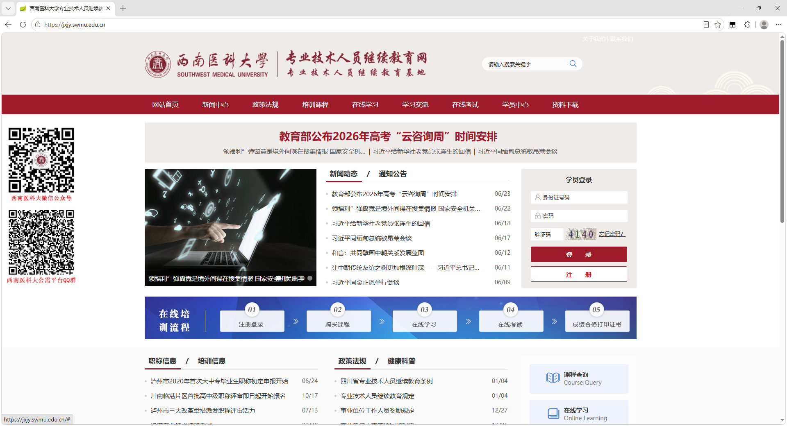Screen dimensions: 787x426
Task: Click browser back arrow
Action: (x=8, y=25)
